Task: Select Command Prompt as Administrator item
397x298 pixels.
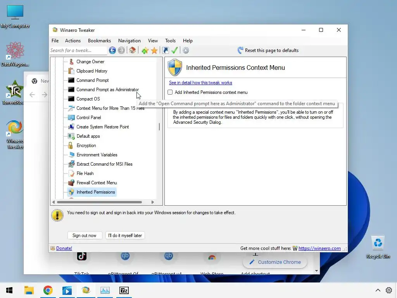Action: pyautogui.click(x=107, y=90)
